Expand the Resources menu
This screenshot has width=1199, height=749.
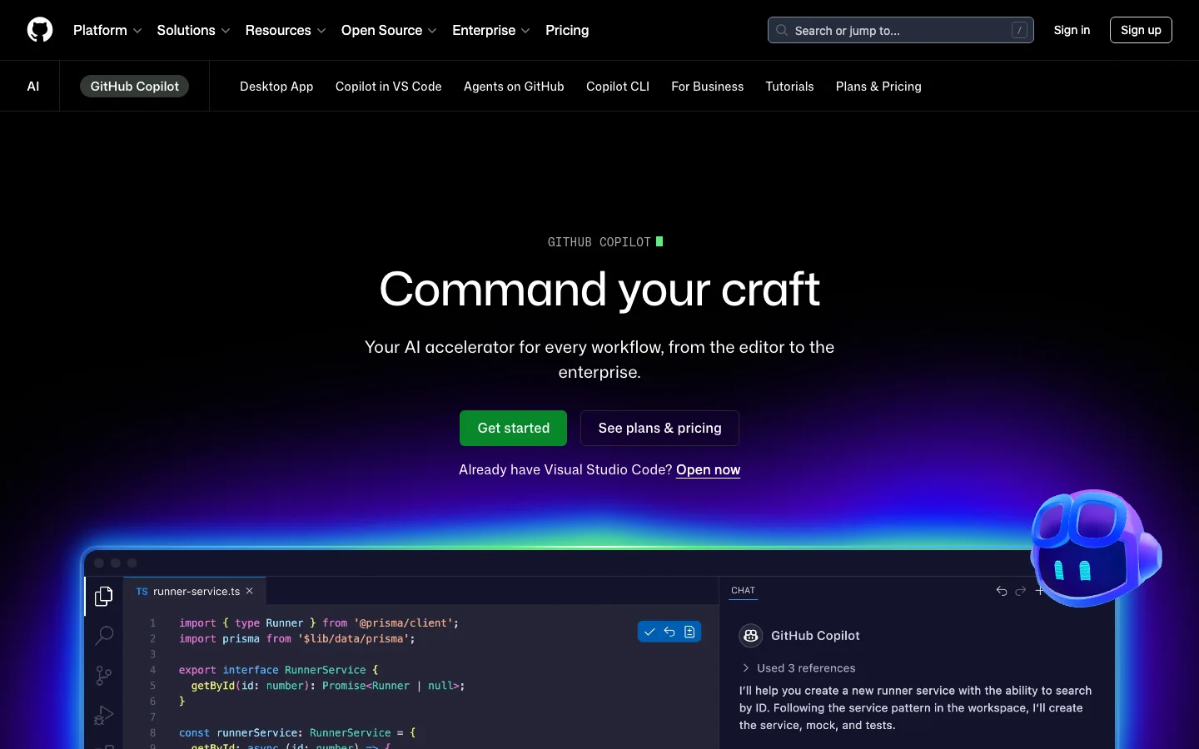286,30
